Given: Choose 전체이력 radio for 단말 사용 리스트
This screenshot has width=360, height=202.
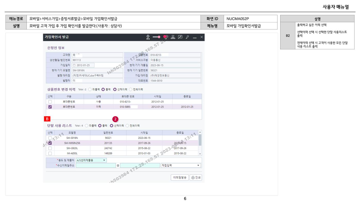Looking at the screenshot, I should pos(127,126).
